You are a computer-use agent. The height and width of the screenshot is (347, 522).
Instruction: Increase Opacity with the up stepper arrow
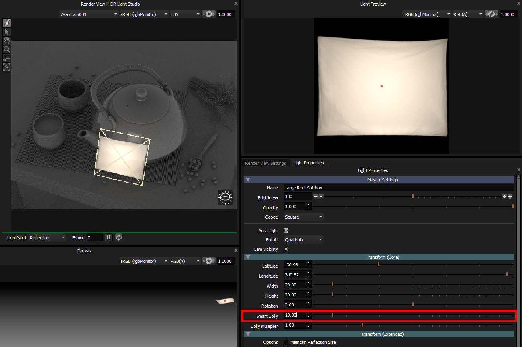coord(308,205)
